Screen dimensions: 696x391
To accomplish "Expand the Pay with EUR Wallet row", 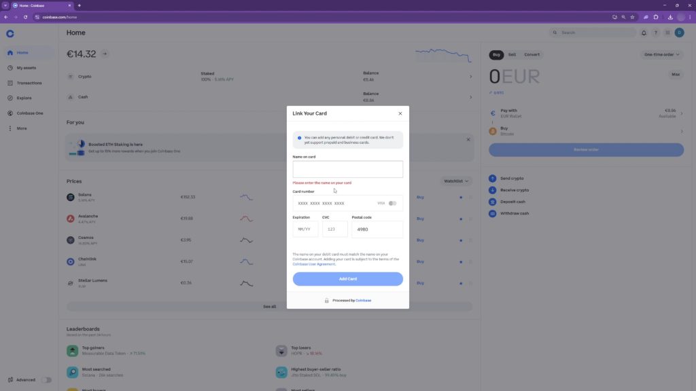I will [x=586, y=113].
